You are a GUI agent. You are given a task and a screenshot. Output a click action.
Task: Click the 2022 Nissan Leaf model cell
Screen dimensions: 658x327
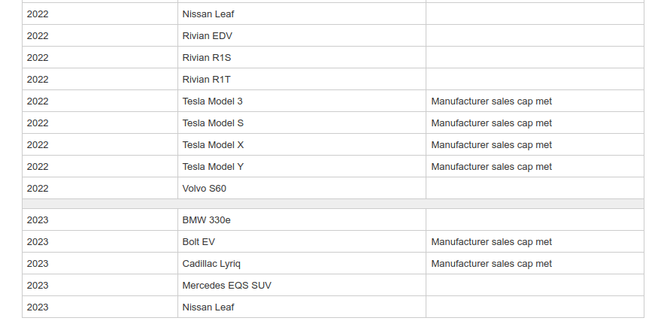coord(302,14)
